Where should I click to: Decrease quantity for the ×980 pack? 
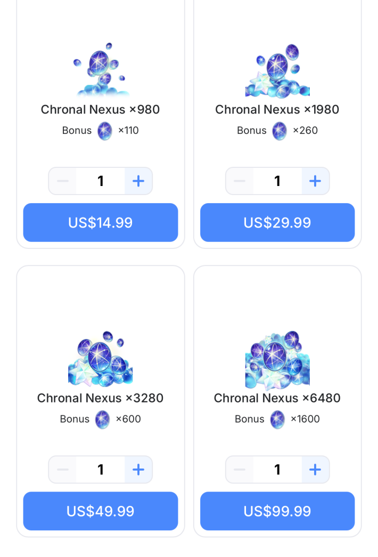[x=63, y=181]
